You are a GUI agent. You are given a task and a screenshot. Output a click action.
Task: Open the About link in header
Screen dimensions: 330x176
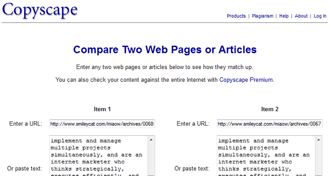[x=301, y=16]
